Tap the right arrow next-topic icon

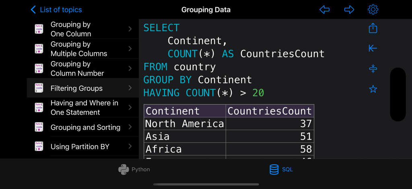click(x=349, y=10)
